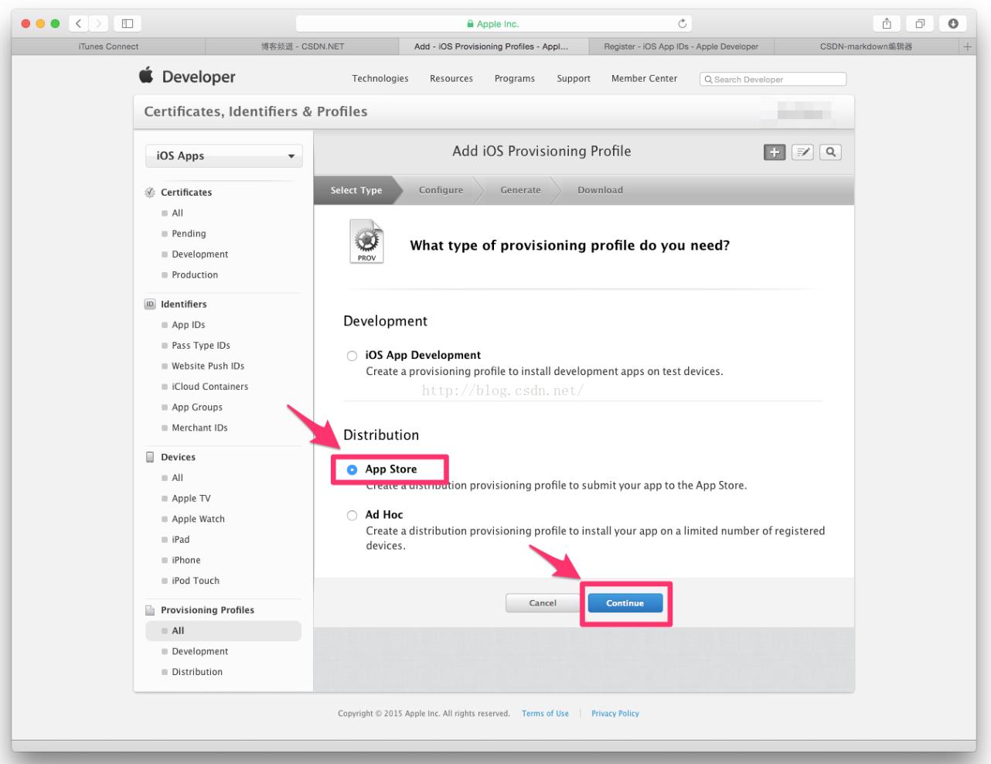Go to Member Center
The image size is (991, 764).
644,79
